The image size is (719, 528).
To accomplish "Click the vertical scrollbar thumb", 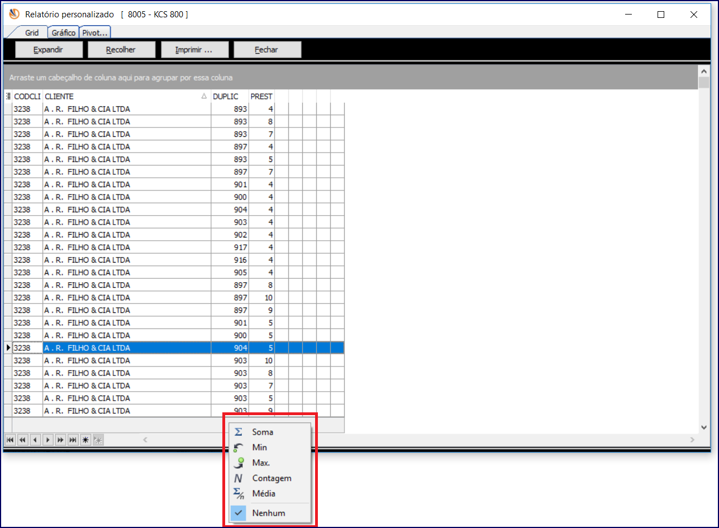I will pyautogui.click(x=704, y=83).
